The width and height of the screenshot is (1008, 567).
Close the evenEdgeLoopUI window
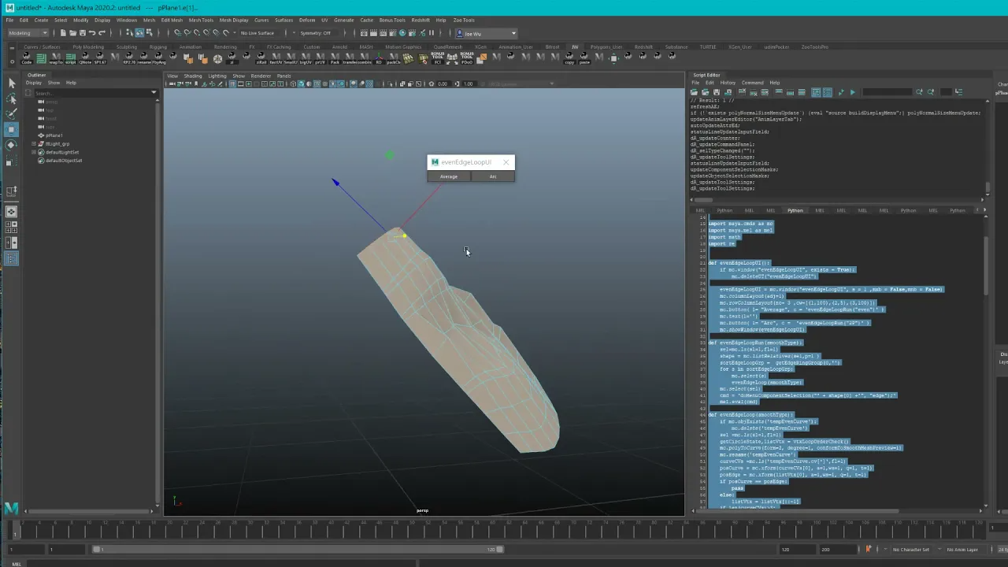click(x=506, y=162)
